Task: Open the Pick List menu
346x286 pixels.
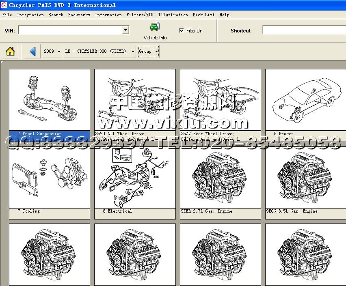Action: [x=203, y=15]
